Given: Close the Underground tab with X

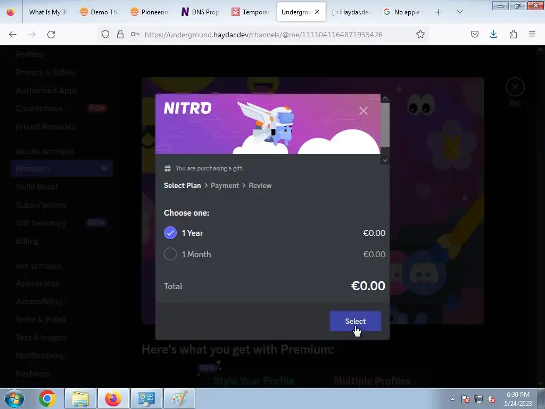Looking at the screenshot, I should click(x=317, y=12).
